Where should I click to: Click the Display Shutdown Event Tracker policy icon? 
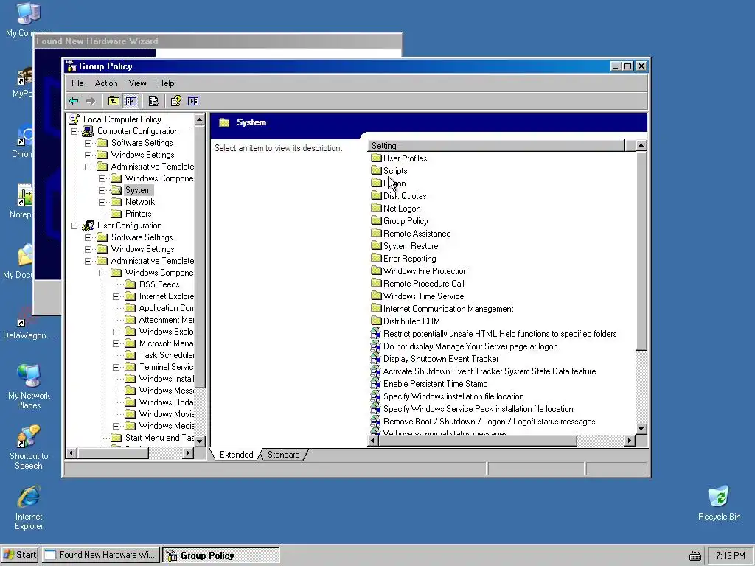click(x=375, y=359)
